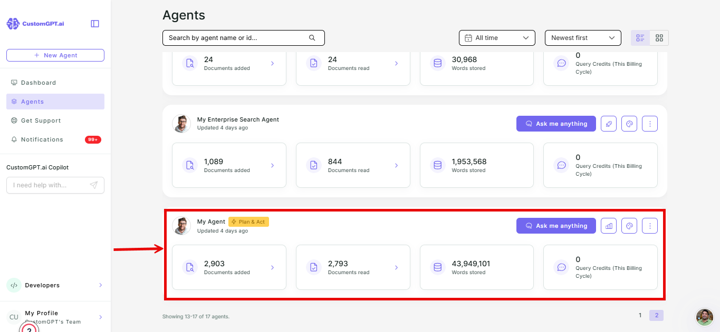This screenshot has width=720, height=332.
Task: Open the chat widget avatar bubble
Action: click(x=705, y=317)
